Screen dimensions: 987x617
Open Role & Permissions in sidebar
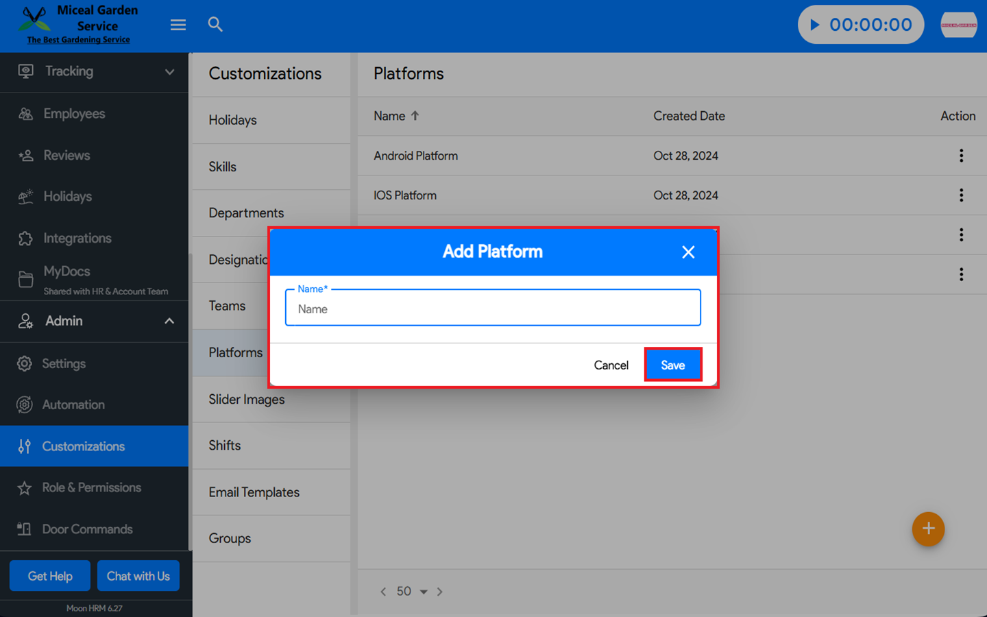(x=91, y=487)
